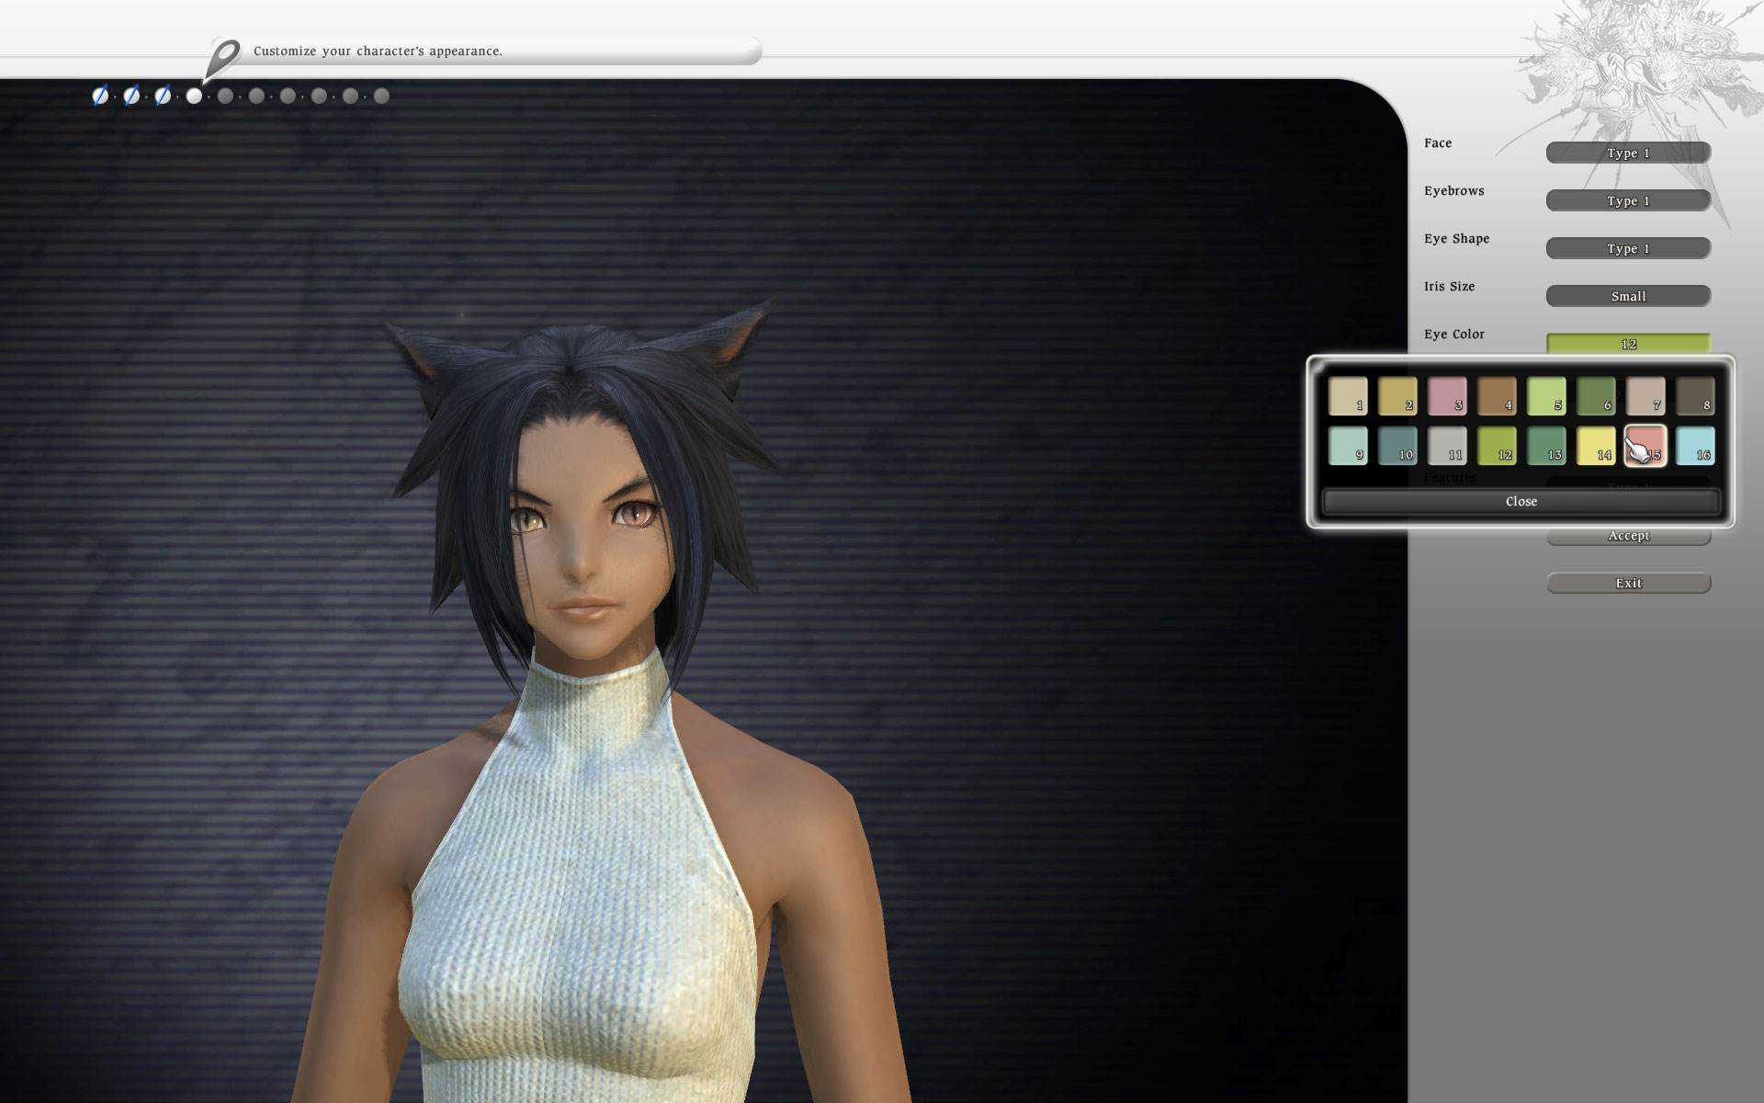The image size is (1764, 1103).
Task: Go to third completed step marker
Action: coord(163,96)
